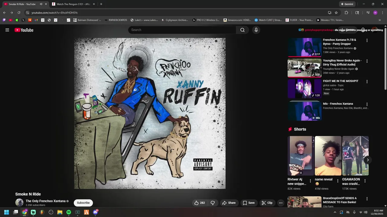Open Amazon.com HD60 bookmark
The width and height of the screenshot is (387, 217).
point(237,20)
